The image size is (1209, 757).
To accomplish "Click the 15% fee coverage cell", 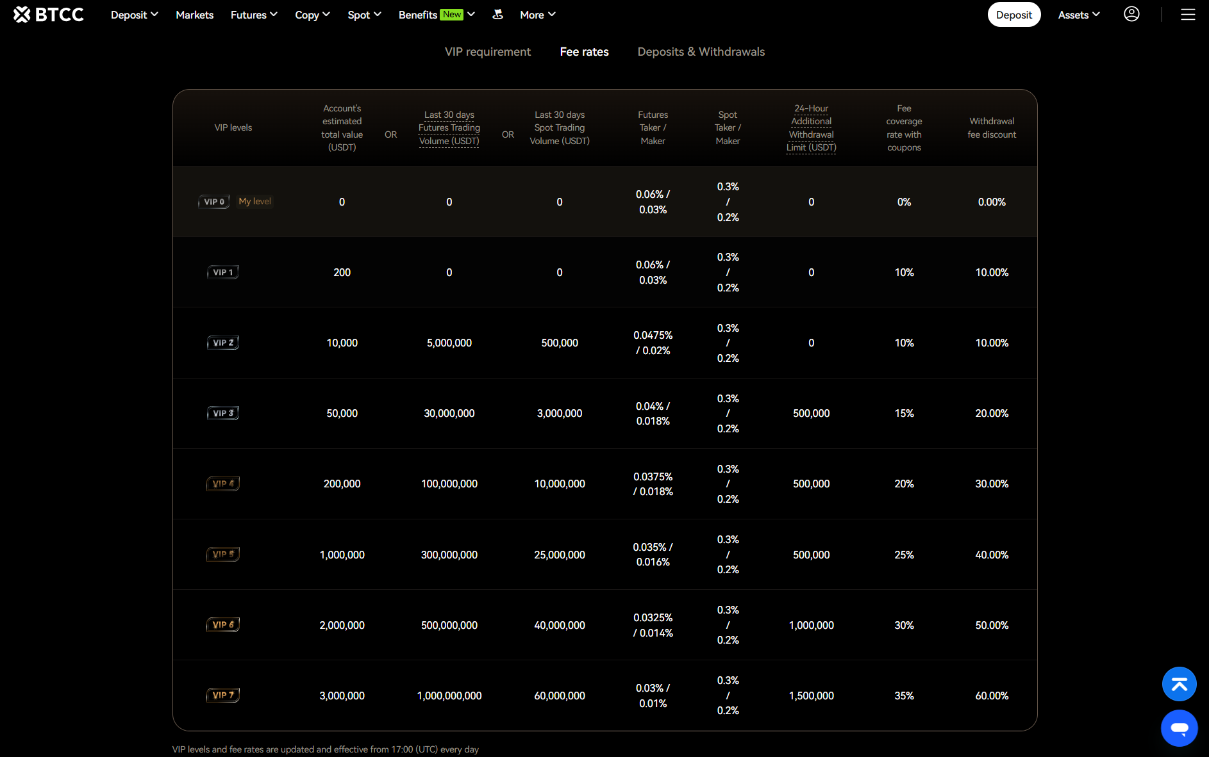I will 904,414.
